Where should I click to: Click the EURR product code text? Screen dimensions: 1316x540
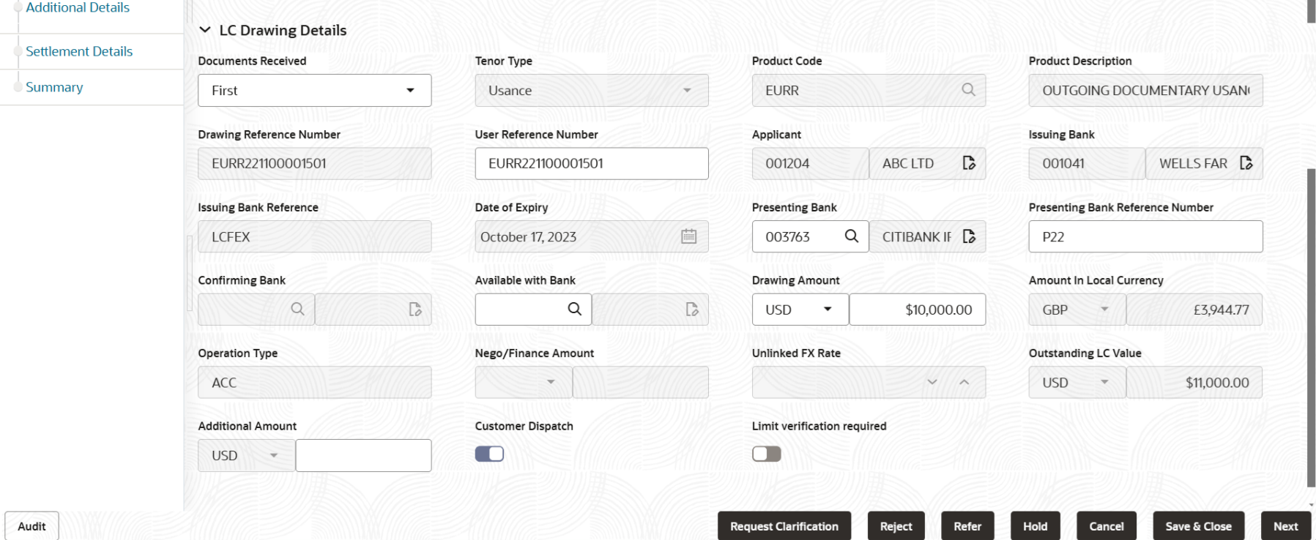tap(782, 90)
